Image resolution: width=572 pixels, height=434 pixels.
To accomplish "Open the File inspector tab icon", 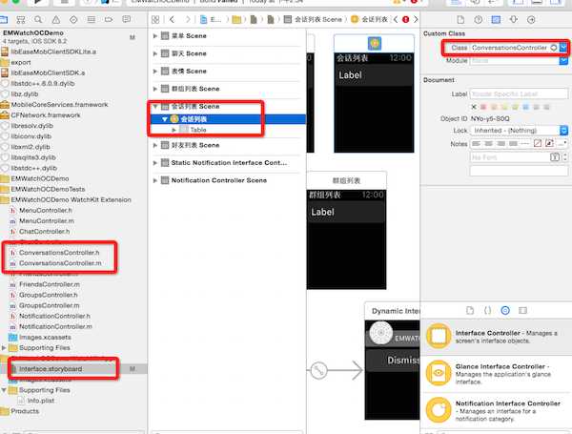I will coord(460,19).
